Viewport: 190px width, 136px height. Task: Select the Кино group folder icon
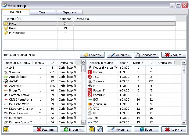pyautogui.click(x=6, y=28)
